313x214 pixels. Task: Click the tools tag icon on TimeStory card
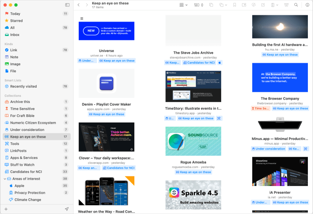pos(219,118)
